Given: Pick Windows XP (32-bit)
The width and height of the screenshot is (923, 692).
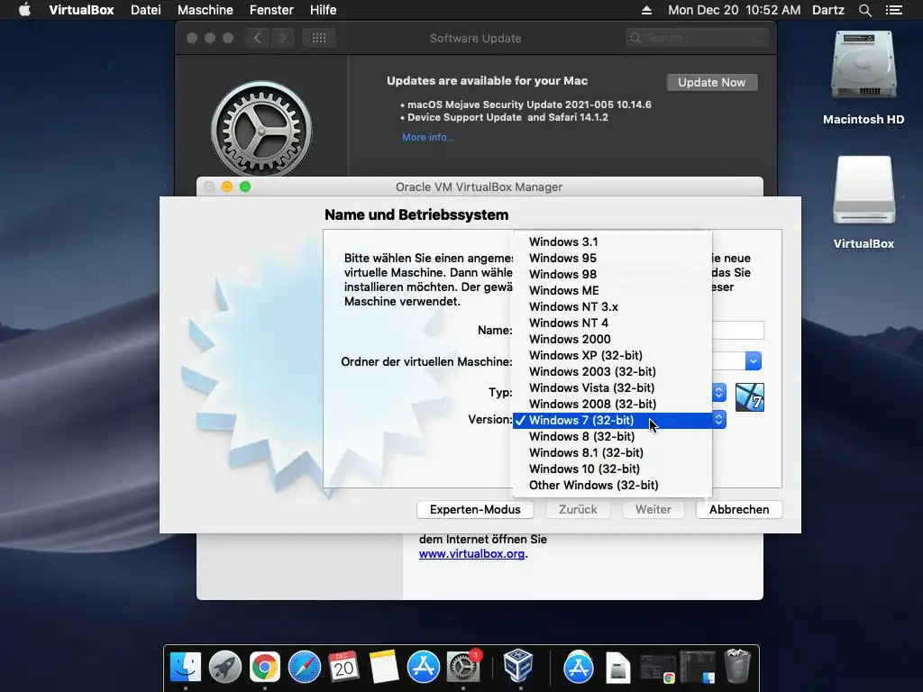Looking at the screenshot, I should (612, 355).
